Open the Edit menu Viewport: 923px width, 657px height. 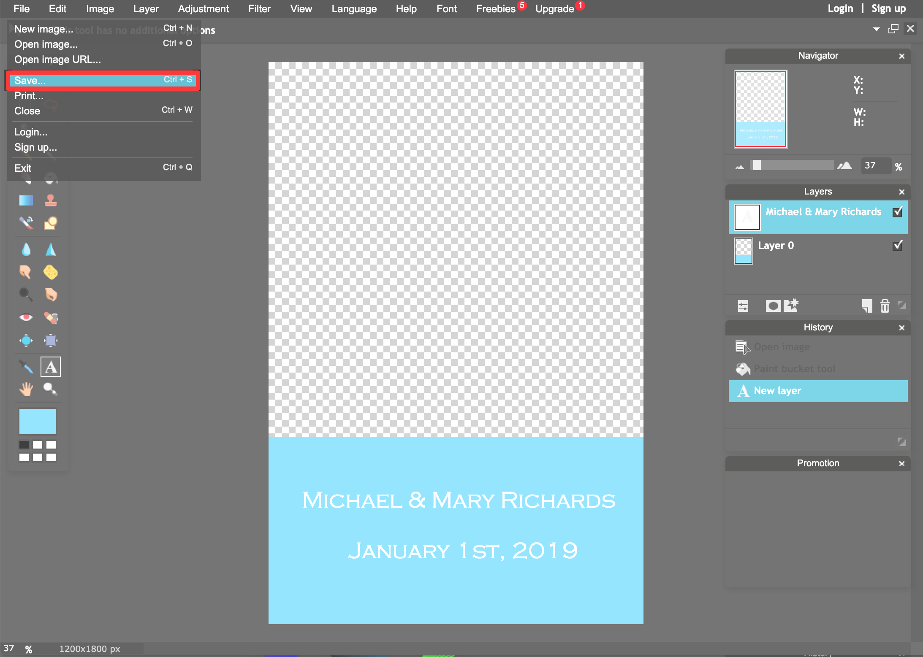[57, 9]
